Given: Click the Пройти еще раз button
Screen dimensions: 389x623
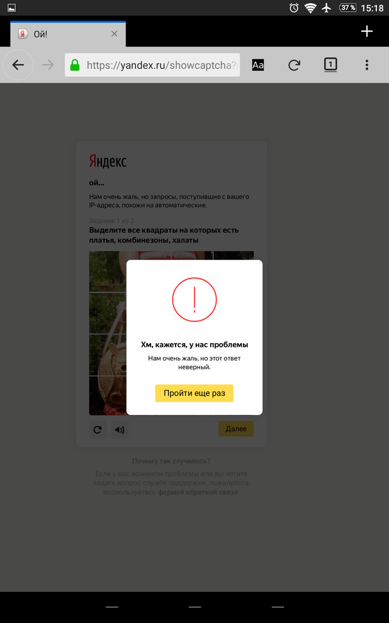Looking at the screenshot, I should (194, 393).
